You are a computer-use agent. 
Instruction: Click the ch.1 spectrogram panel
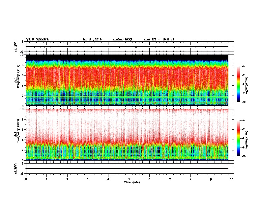click(127, 80)
